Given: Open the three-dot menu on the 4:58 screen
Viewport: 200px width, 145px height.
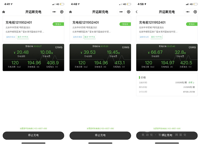Looking at the screenshot, I should click(x=188, y=12).
